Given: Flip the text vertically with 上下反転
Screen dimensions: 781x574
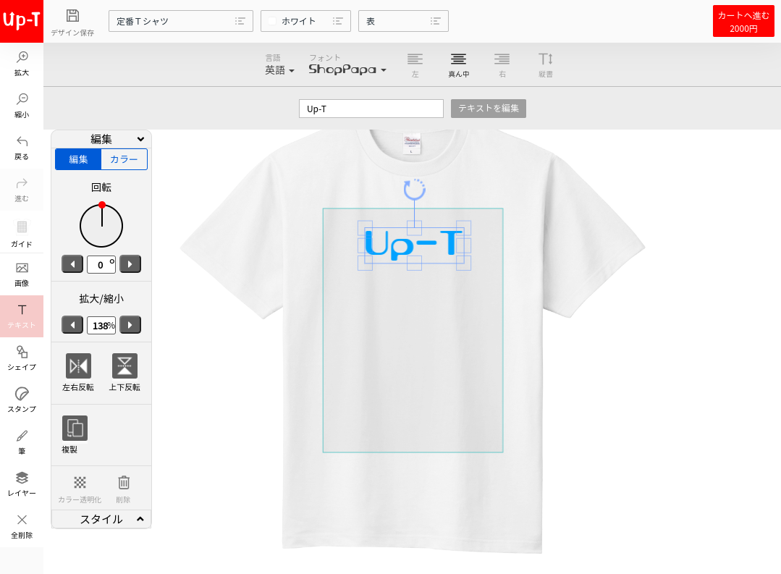Looking at the screenshot, I should tap(124, 366).
